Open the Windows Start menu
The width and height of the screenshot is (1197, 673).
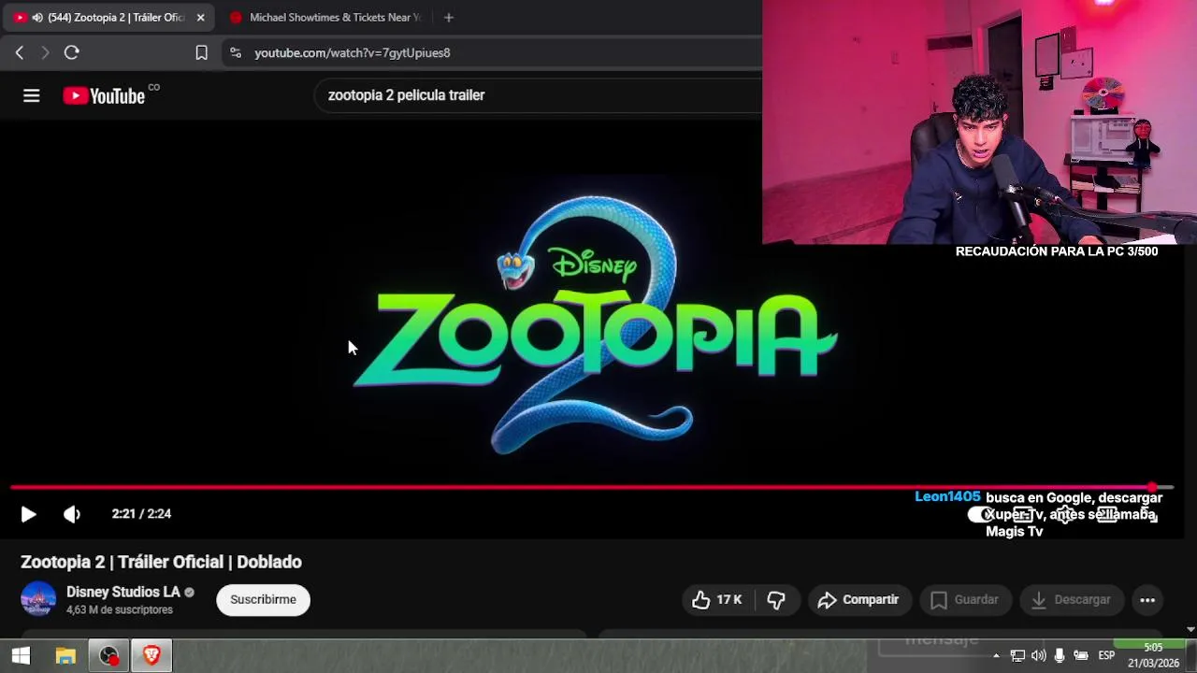pos(21,655)
